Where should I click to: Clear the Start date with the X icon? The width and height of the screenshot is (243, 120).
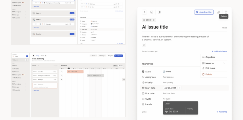point(180,88)
